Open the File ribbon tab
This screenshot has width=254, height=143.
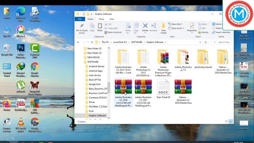(80, 19)
